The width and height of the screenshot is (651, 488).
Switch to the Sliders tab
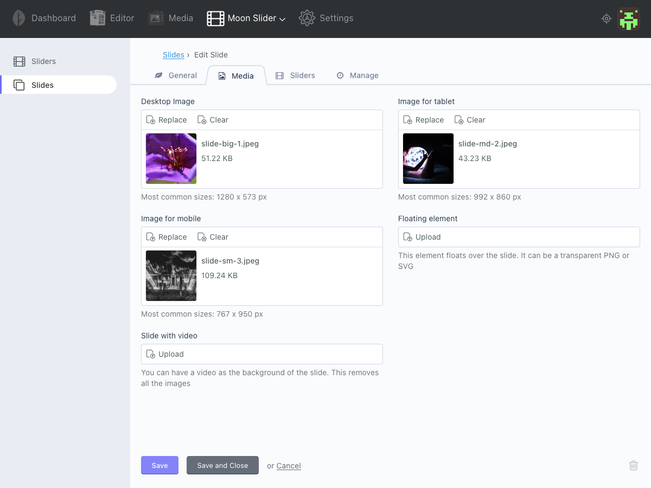295,75
